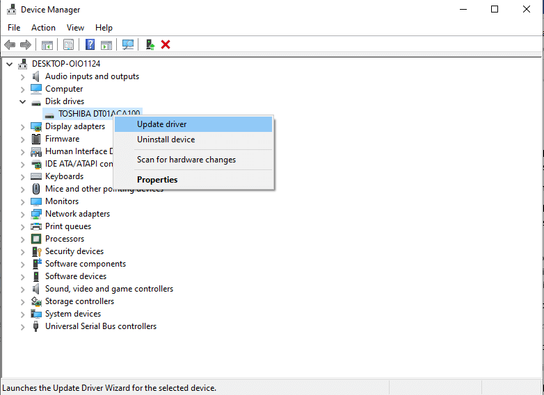This screenshot has height=395, width=544.
Task: Select Sound, video and game controllers label
Action: (109, 289)
